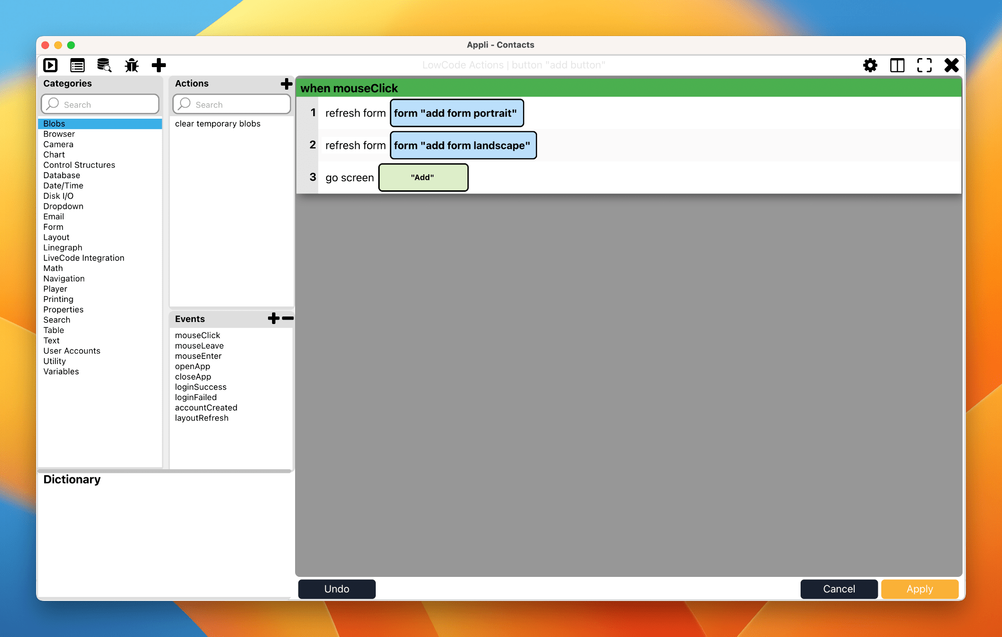Open settings gear icon
This screenshot has width=1002, height=637.
870,65
